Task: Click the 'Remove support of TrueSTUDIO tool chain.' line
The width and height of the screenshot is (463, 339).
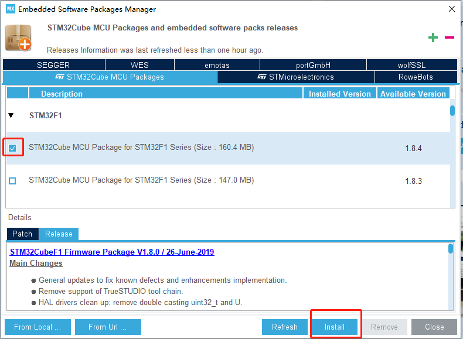Action: (111, 291)
